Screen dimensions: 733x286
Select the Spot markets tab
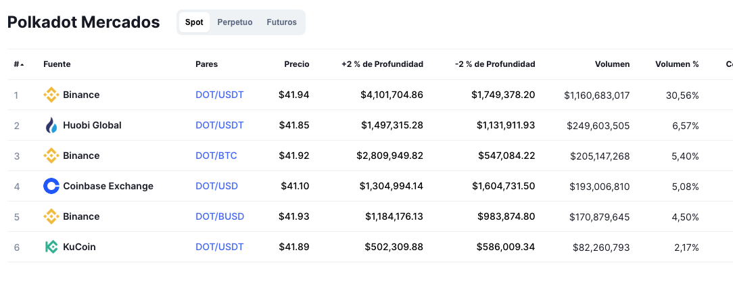pos(194,22)
